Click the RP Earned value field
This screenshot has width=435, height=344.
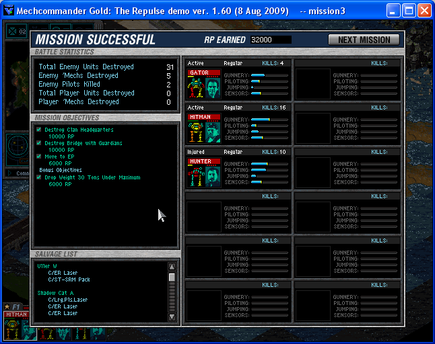[x=271, y=40]
